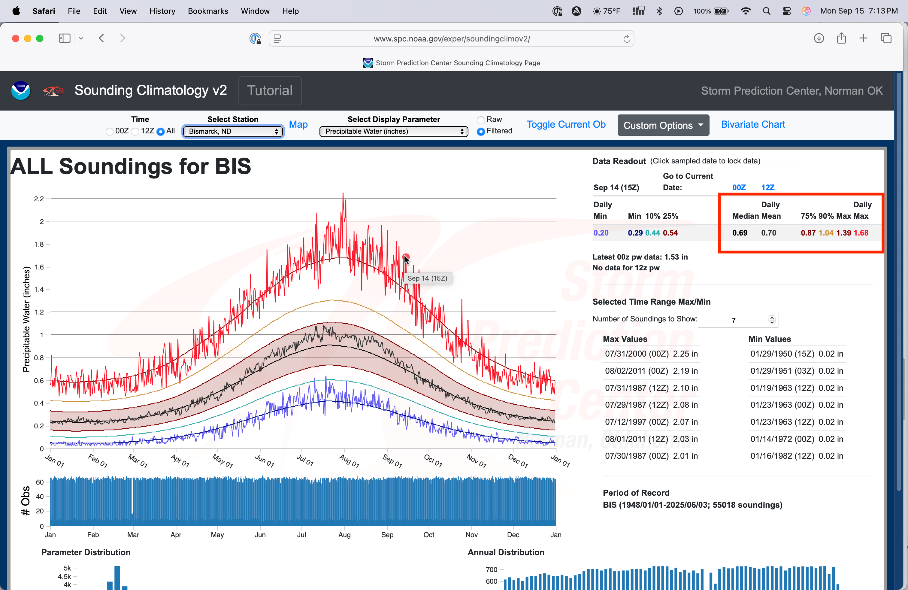
Task: Open the Bookmarks menu
Action: coord(207,11)
